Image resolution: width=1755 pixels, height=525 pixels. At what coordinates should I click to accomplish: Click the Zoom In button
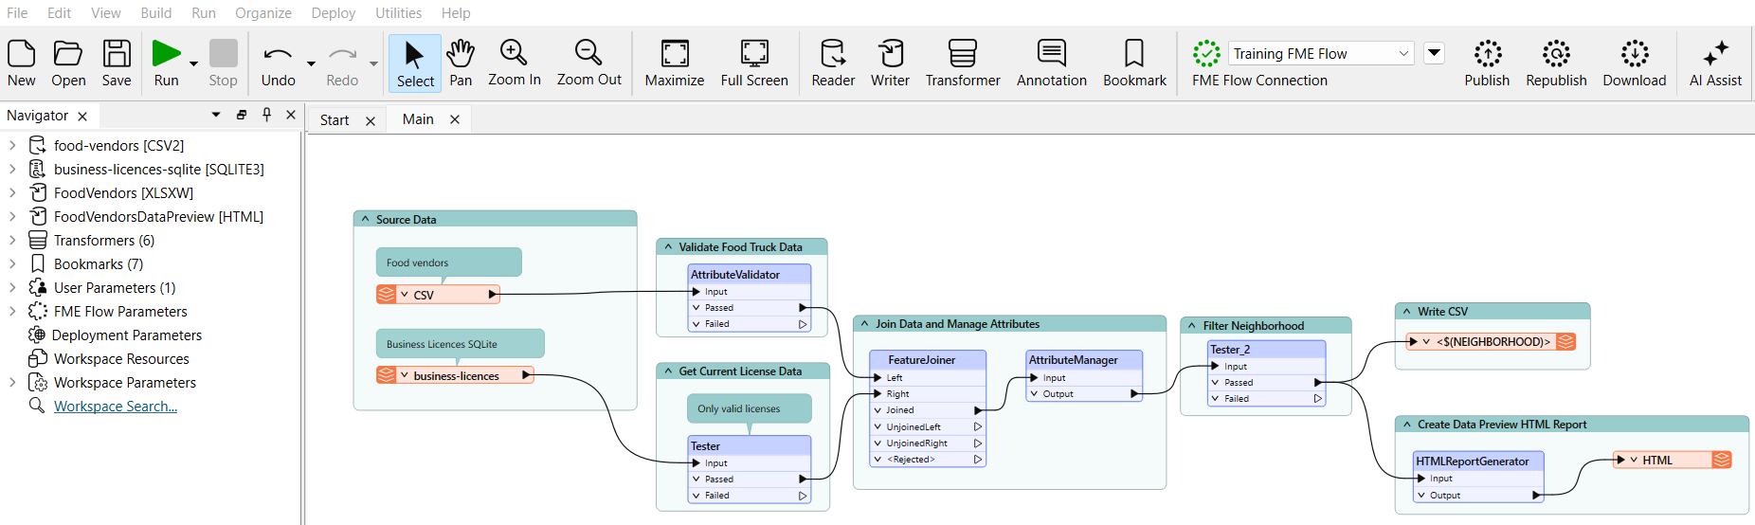click(x=514, y=63)
